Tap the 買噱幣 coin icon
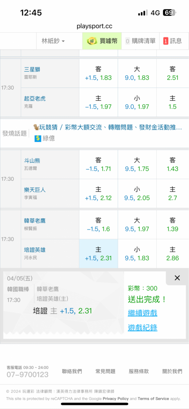Viewport: 189px width, 409px height. tap(92, 41)
